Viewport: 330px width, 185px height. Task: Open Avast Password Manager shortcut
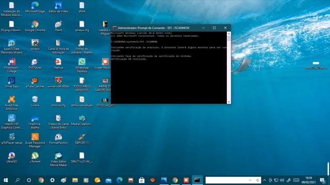pos(35,140)
